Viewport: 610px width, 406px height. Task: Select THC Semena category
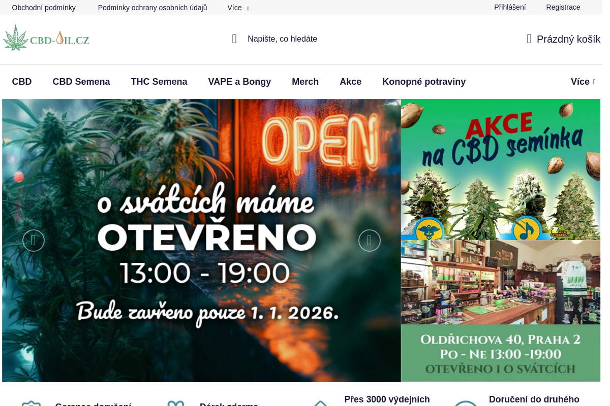(159, 82)
